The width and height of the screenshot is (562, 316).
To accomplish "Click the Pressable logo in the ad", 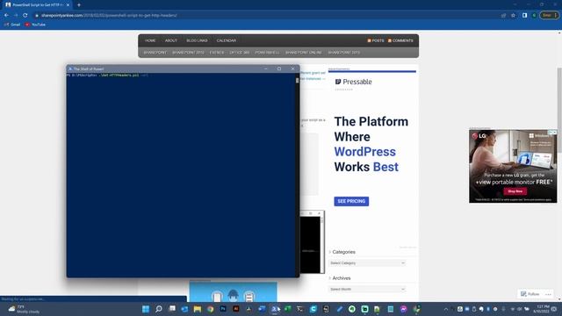I will tap(353, 82).
